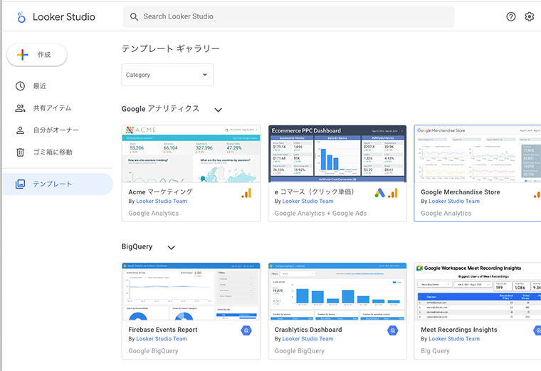The width and height of the screenshot is (541, 371).
Task: Click Google Analytics + Google Ads label
Action: (320, 214)
